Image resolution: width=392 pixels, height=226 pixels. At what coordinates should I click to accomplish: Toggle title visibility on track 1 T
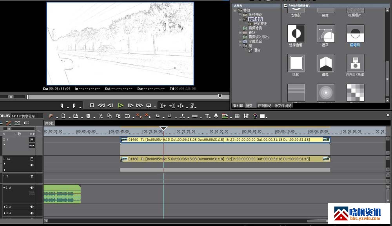32,177
